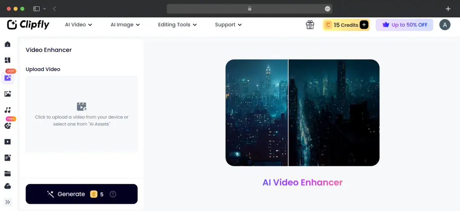Open the Pro+ film reel sidebar icon
This screenshot has width=460, height=211.
click(x=8, y=126)
